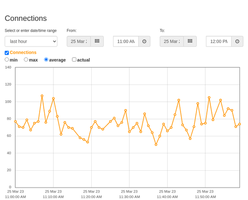Viewport: 248px width, 200px height.
Task: Click the y-axis label 20
Action: point(9,170)
